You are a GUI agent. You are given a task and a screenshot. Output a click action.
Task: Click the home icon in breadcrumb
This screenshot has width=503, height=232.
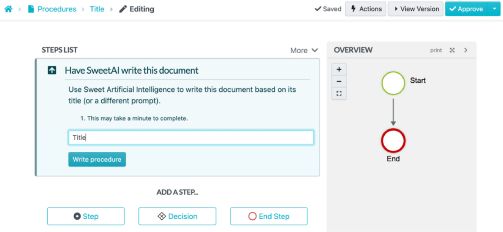8,9
